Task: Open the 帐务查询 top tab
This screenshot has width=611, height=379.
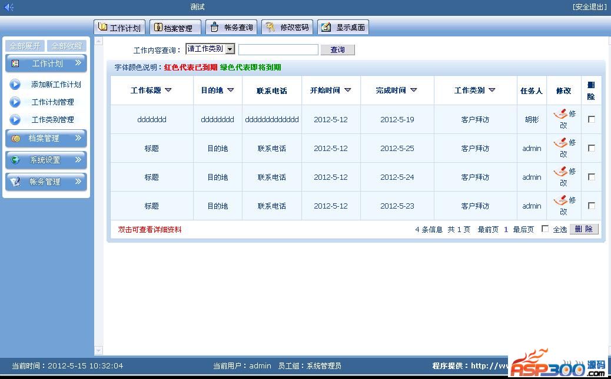Action: (x=231, y=27)
